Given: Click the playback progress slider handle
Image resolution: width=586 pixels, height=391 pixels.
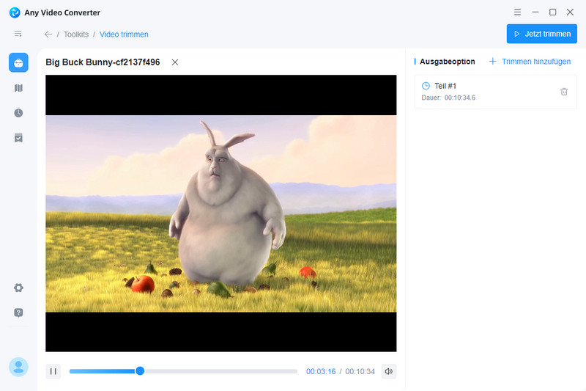Looking at the screenshot, I should (140, 370).
